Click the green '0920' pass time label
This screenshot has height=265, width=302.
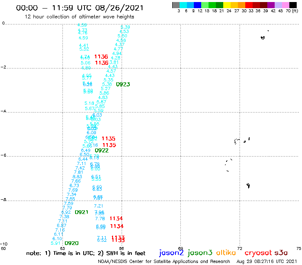point(71,243)
